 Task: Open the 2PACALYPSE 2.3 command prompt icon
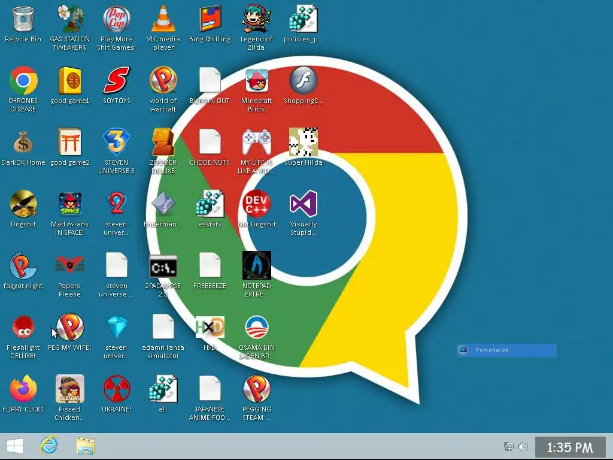[163, 266]
